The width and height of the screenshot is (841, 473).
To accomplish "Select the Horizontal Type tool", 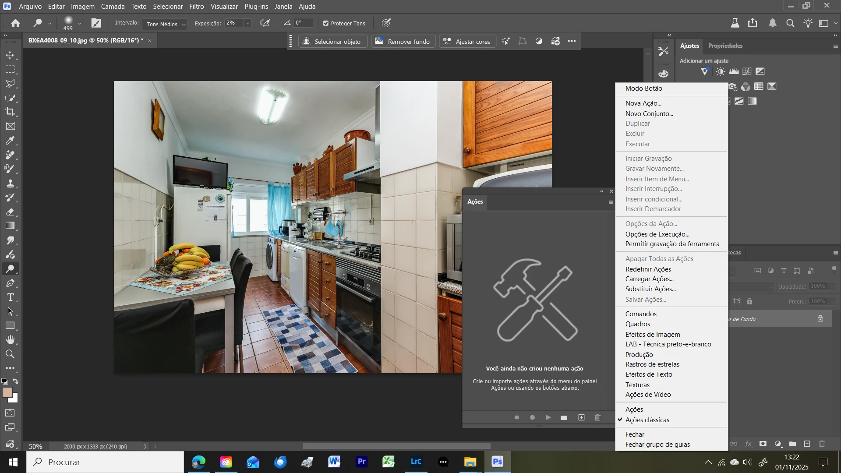I will tap(10, 297).
